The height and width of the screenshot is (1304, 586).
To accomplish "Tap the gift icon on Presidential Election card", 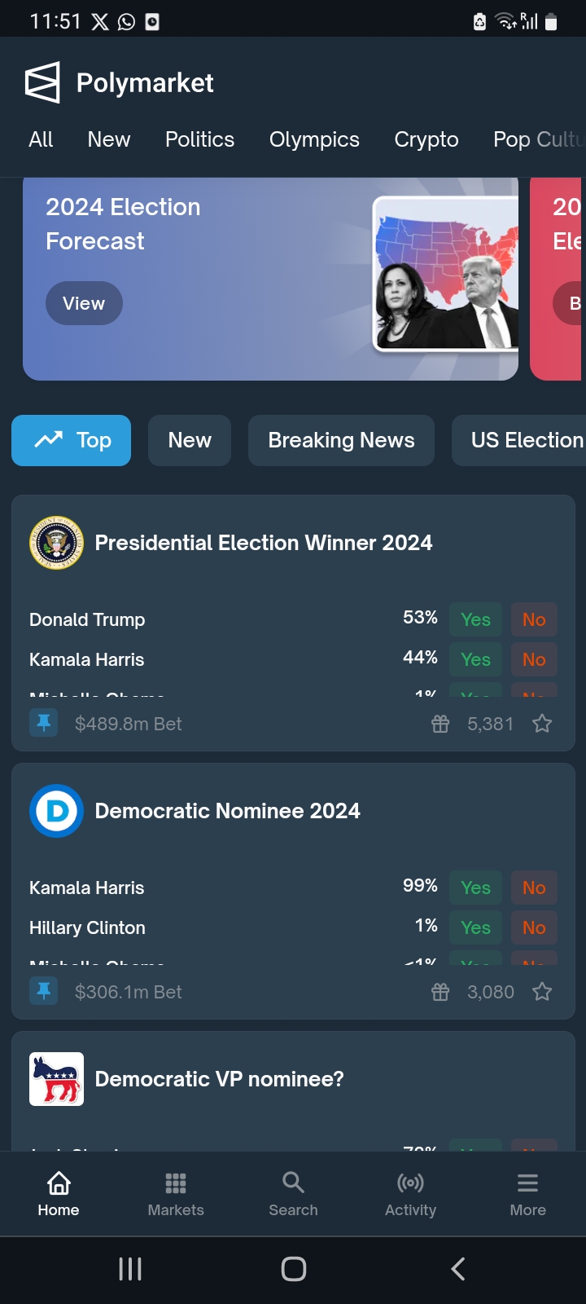I will point(440,724).
